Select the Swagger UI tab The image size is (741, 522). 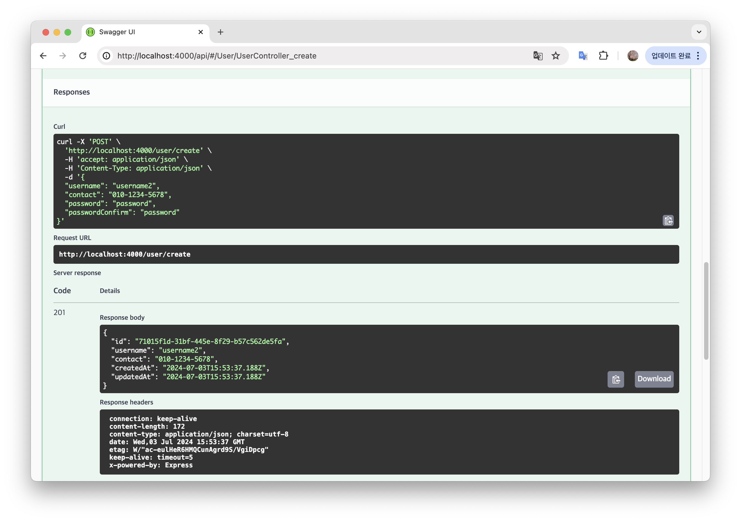click(145, 32)
